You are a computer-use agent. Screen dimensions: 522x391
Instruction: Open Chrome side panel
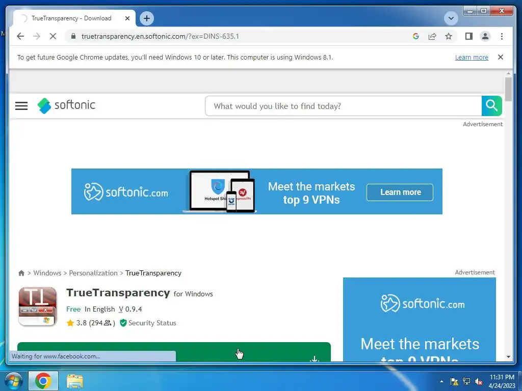click(x=469, y=36)
